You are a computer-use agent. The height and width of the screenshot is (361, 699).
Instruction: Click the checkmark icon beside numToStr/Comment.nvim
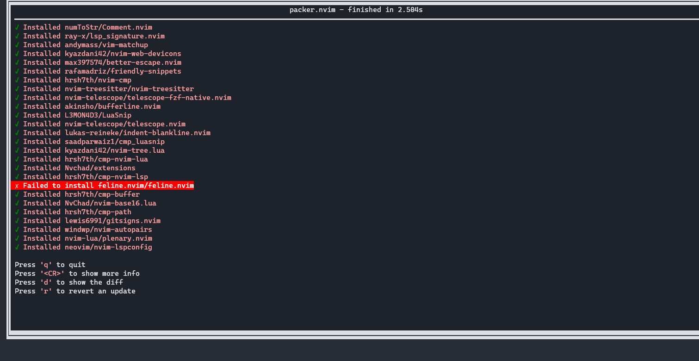(x=17, y=27)
